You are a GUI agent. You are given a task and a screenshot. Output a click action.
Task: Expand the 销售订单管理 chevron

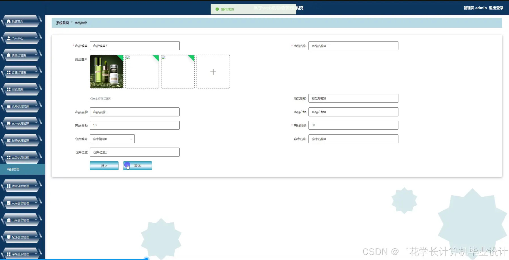pos(36,185)
